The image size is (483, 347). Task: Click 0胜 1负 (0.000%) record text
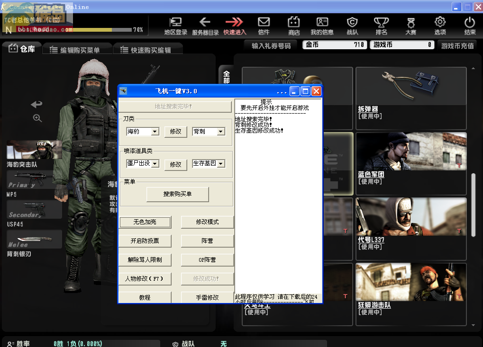tap(78, 344)
